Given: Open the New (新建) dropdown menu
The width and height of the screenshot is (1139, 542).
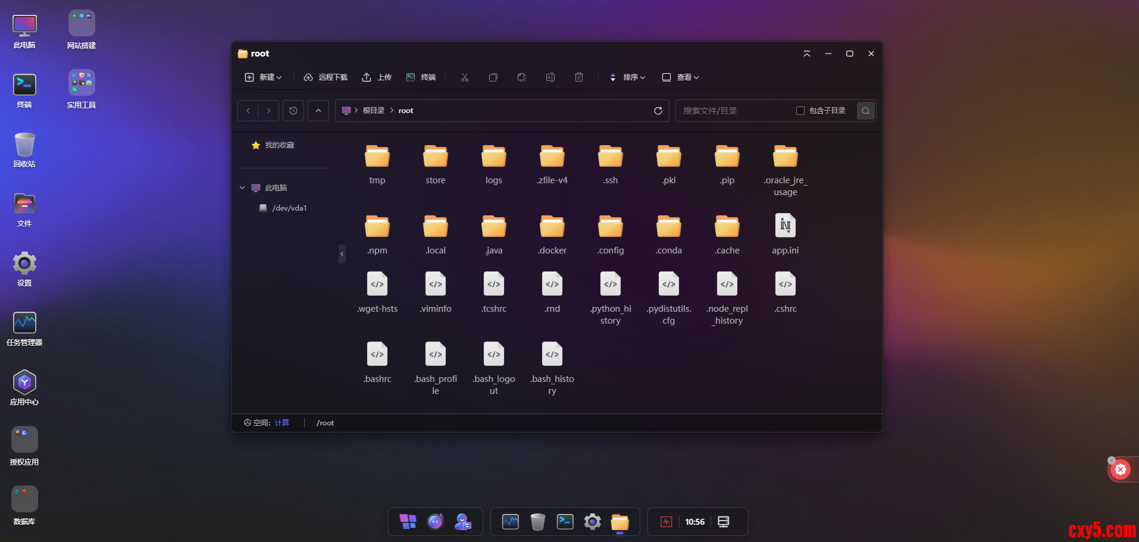Looking at the screenshot, I should [264, 77].
